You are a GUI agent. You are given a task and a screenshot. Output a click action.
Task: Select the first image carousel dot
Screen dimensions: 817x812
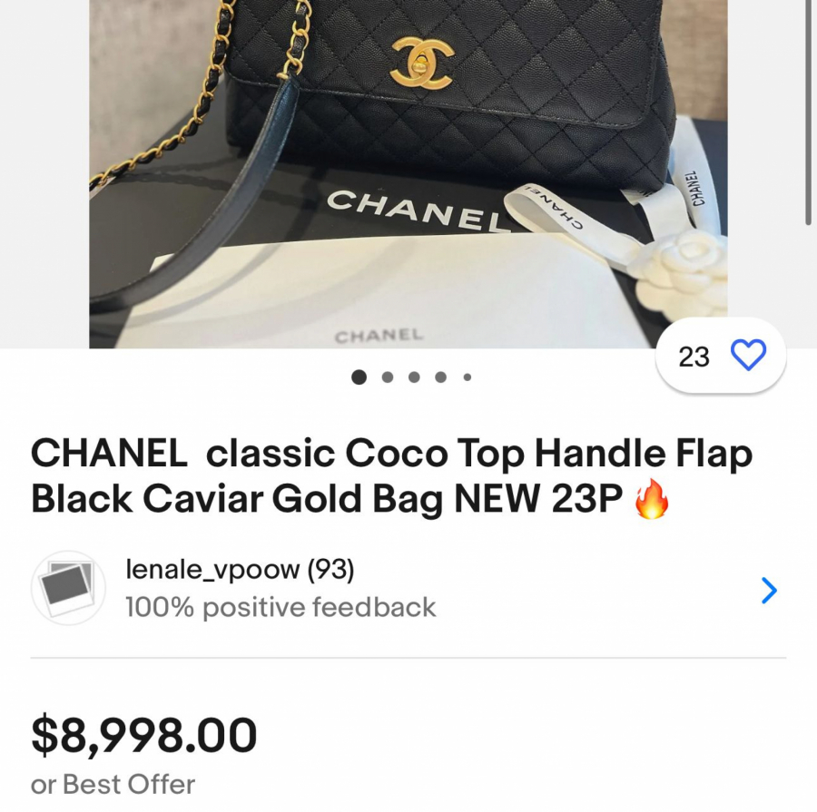click(359, 377)
